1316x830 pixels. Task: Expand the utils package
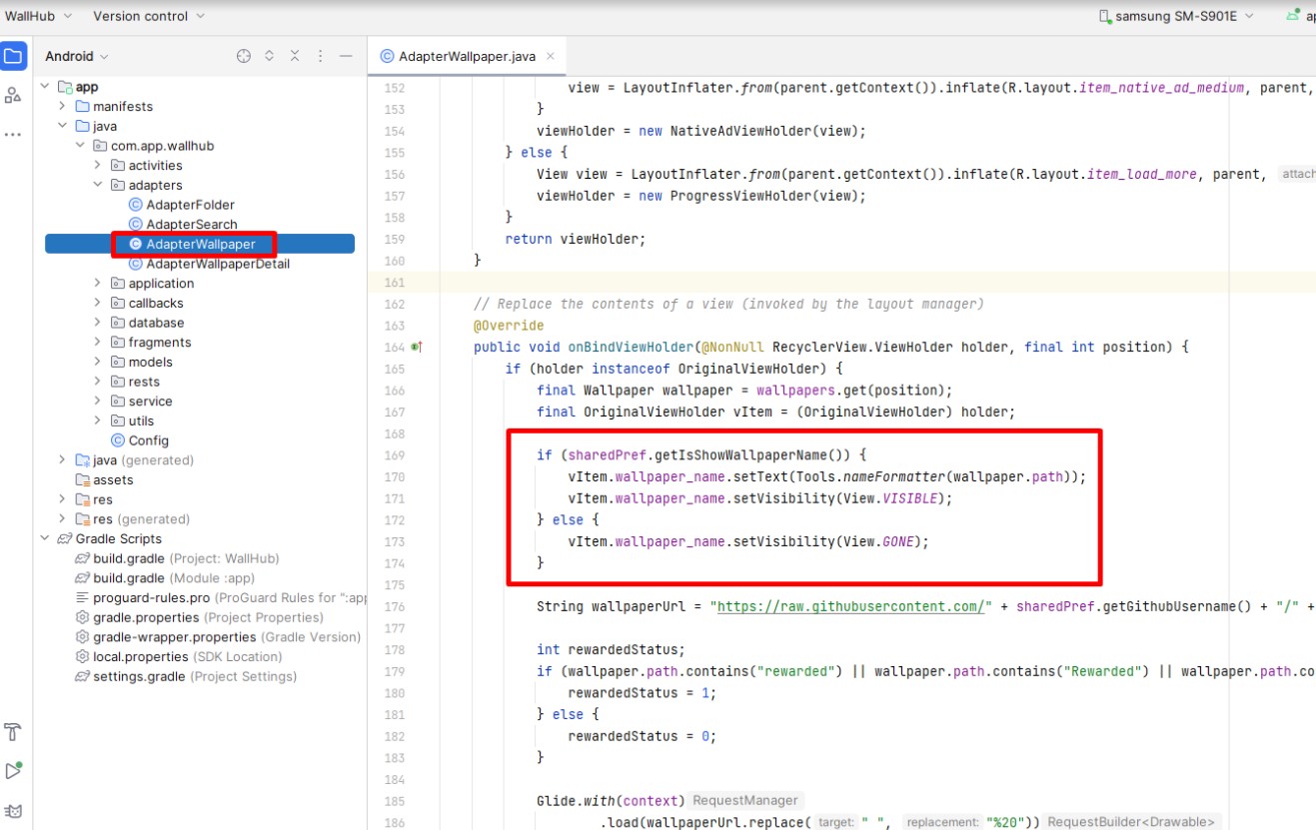pyautogui.click(x=98, y=420)
